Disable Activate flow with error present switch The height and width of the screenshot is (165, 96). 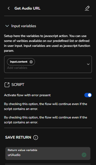88,95
